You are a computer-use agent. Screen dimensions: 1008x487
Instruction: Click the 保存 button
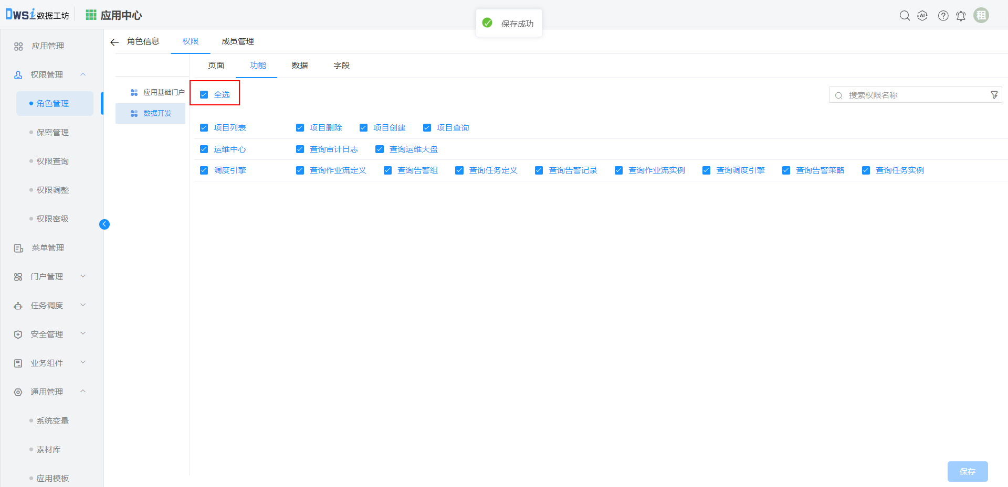click(967, 471)
